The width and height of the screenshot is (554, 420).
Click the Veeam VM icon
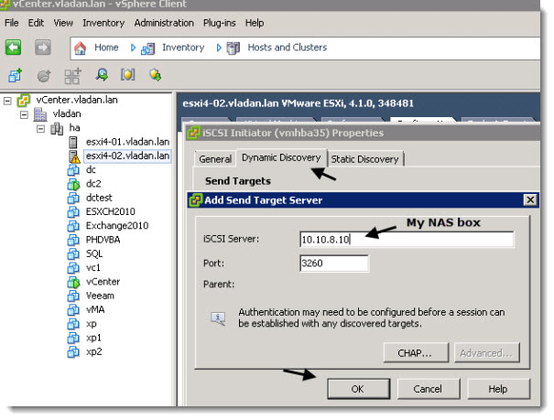73,296
